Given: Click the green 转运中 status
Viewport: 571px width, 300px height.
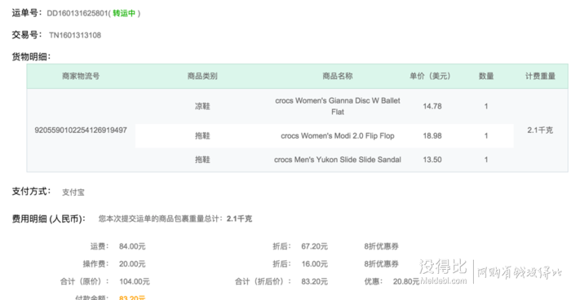Looking at the screenshot, I should 124,14.
